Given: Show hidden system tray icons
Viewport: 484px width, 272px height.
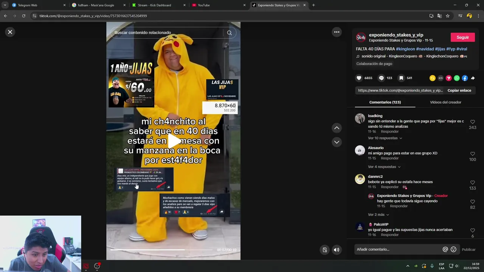Looking at the screenshot, I should (x=408, y=266).
